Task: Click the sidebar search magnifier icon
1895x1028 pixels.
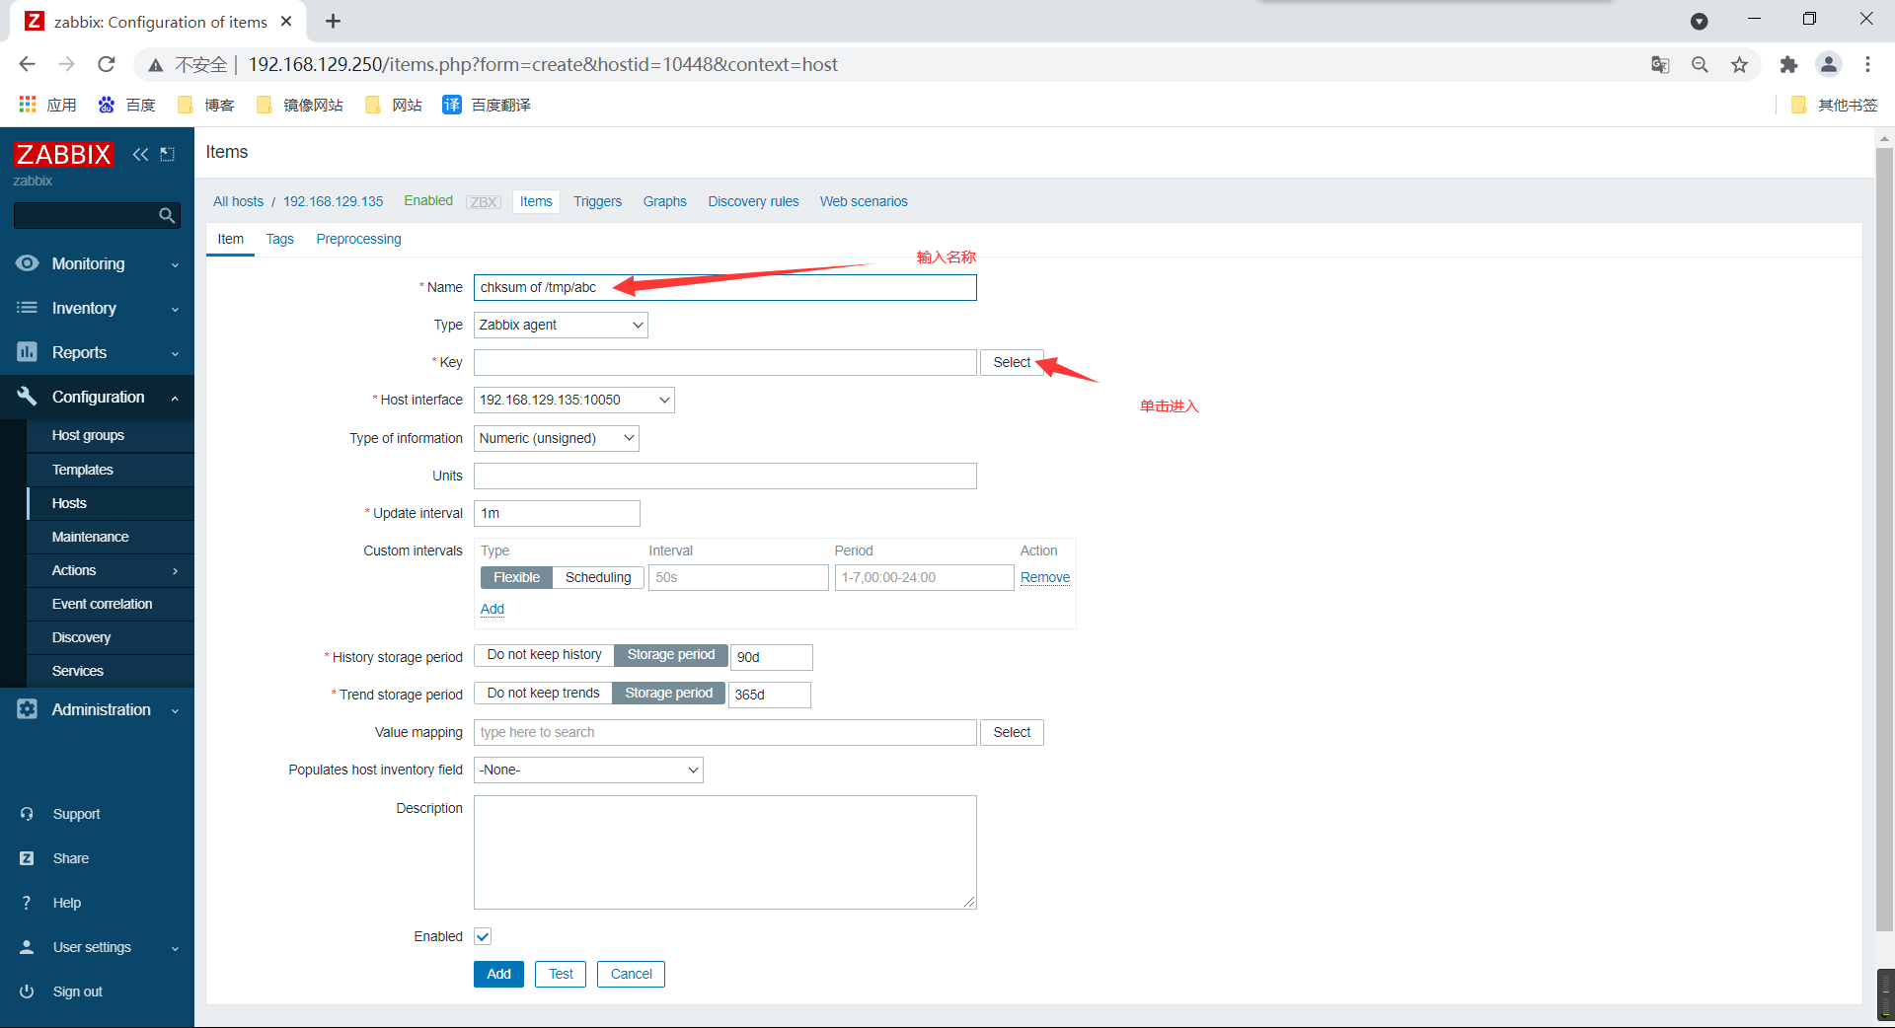Action: (x=167, y=215)
